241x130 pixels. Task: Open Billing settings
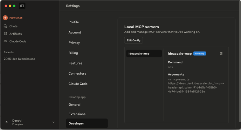click(73, 53)
